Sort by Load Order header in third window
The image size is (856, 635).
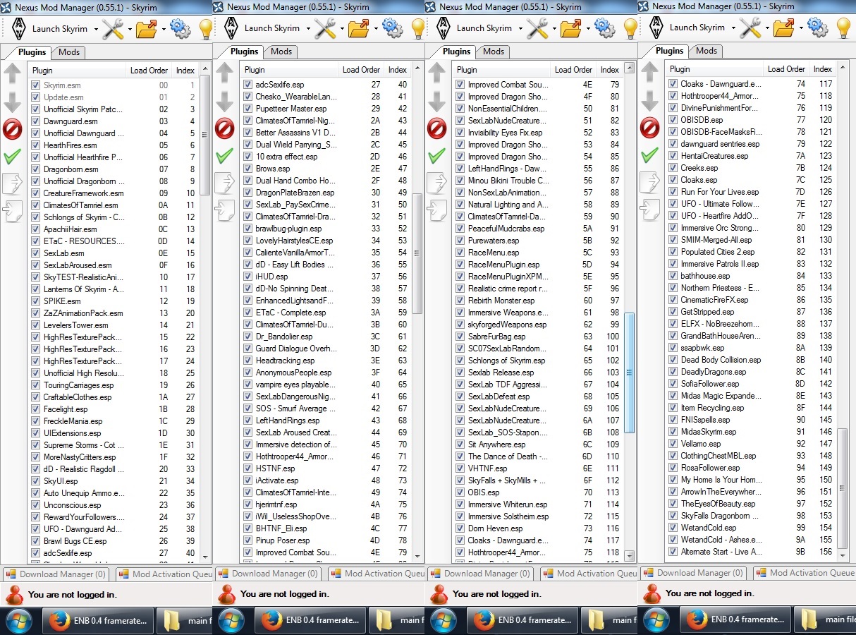(574, 70)
